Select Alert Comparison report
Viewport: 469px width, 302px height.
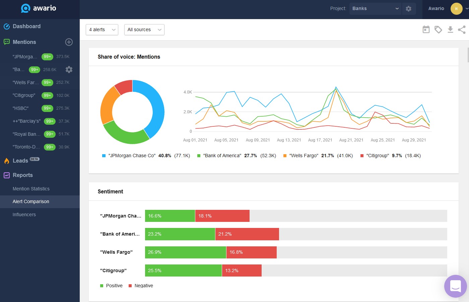coord(31,201)
